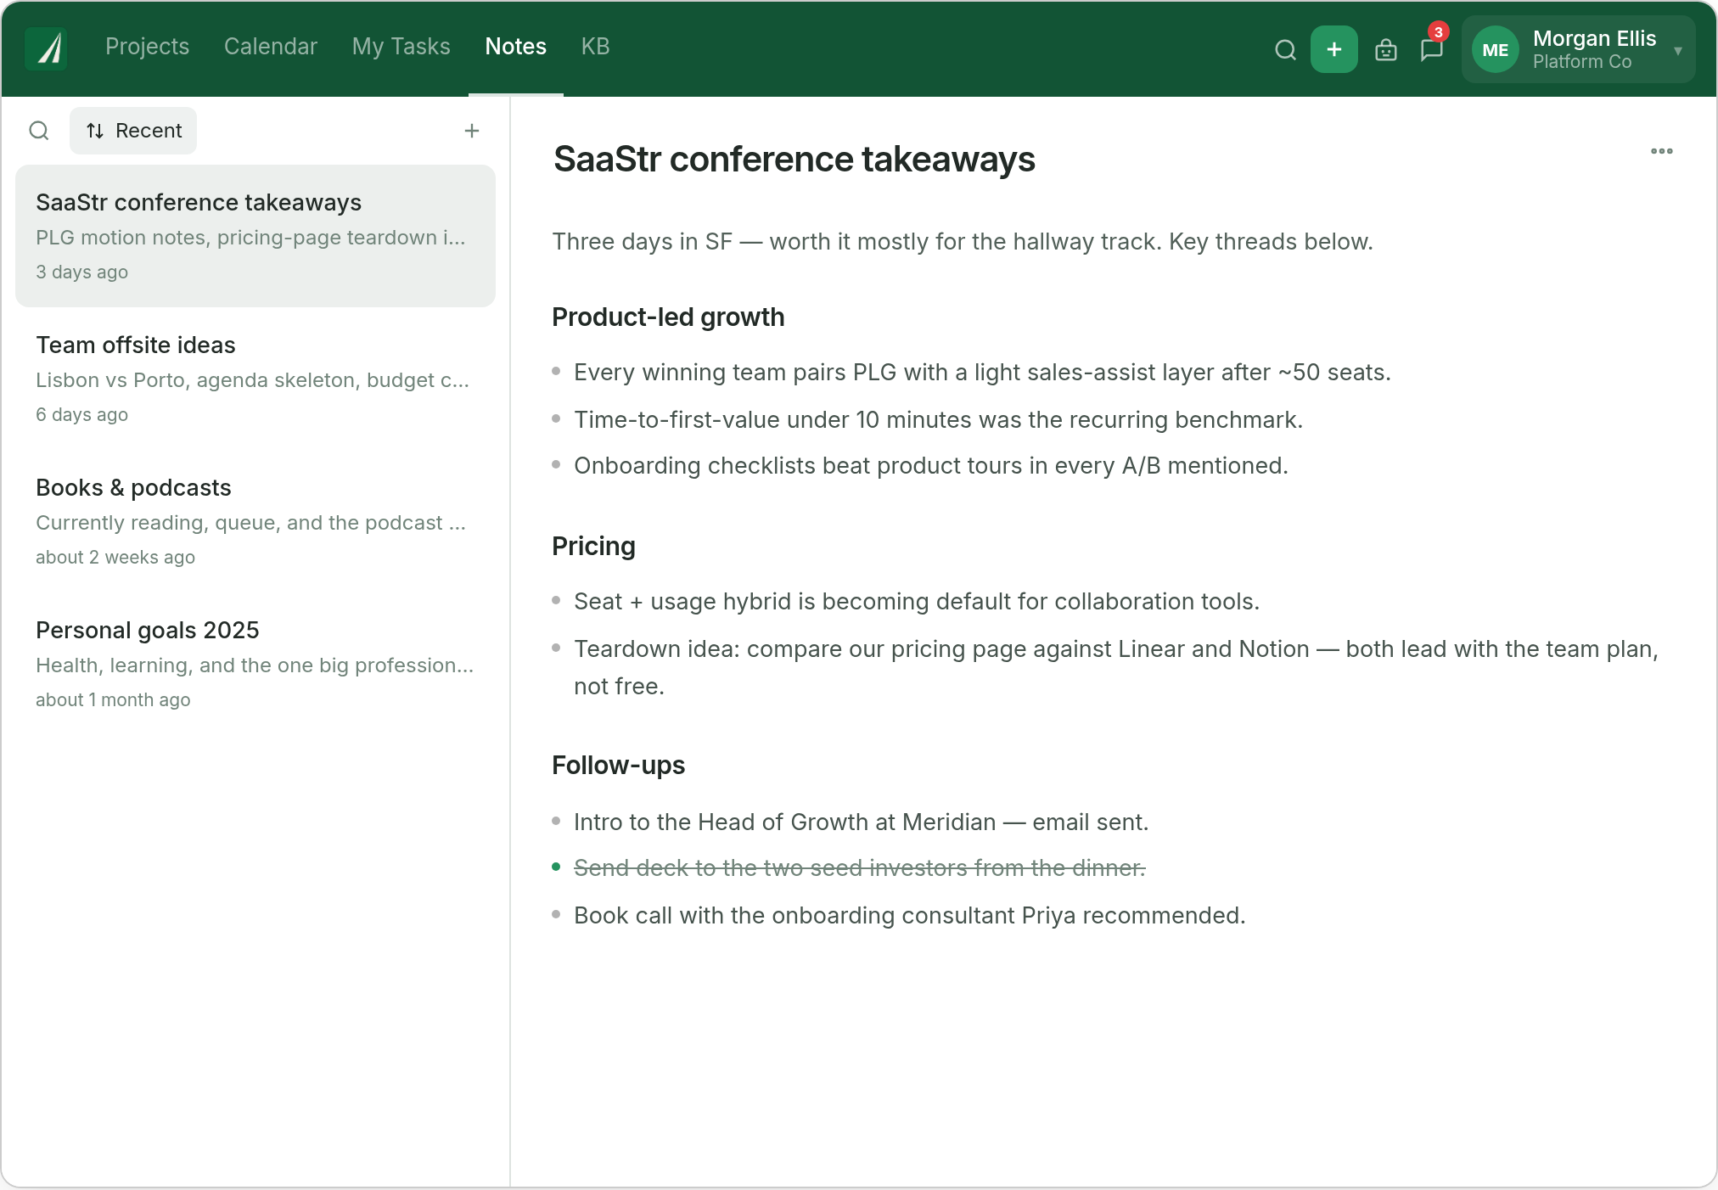The image size is (1718, 1190).
Task: Open Personal goals 2025 note
Action: pos(255,664)
